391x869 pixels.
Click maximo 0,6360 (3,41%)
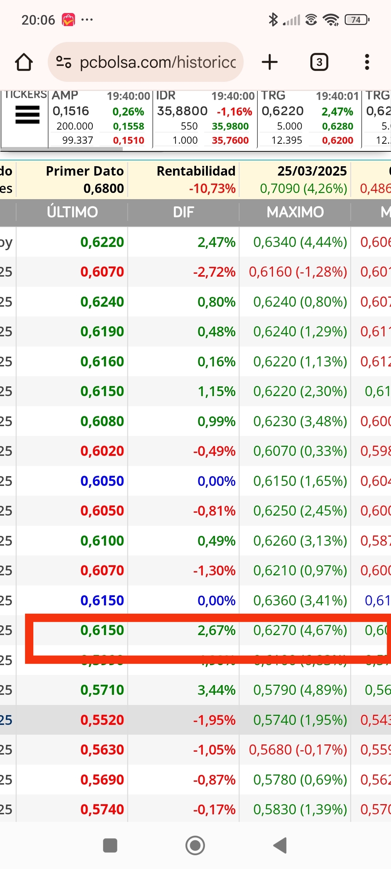[300, 601]
